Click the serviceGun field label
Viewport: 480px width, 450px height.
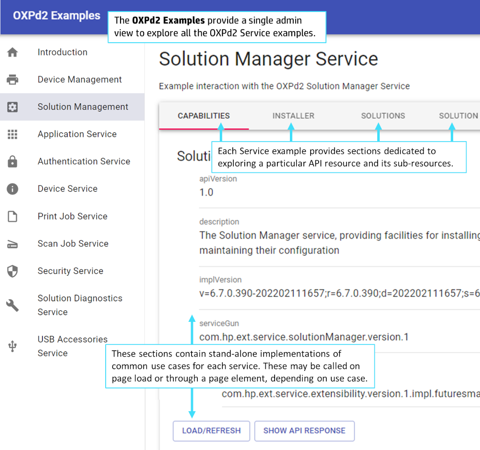pos(219,323)
